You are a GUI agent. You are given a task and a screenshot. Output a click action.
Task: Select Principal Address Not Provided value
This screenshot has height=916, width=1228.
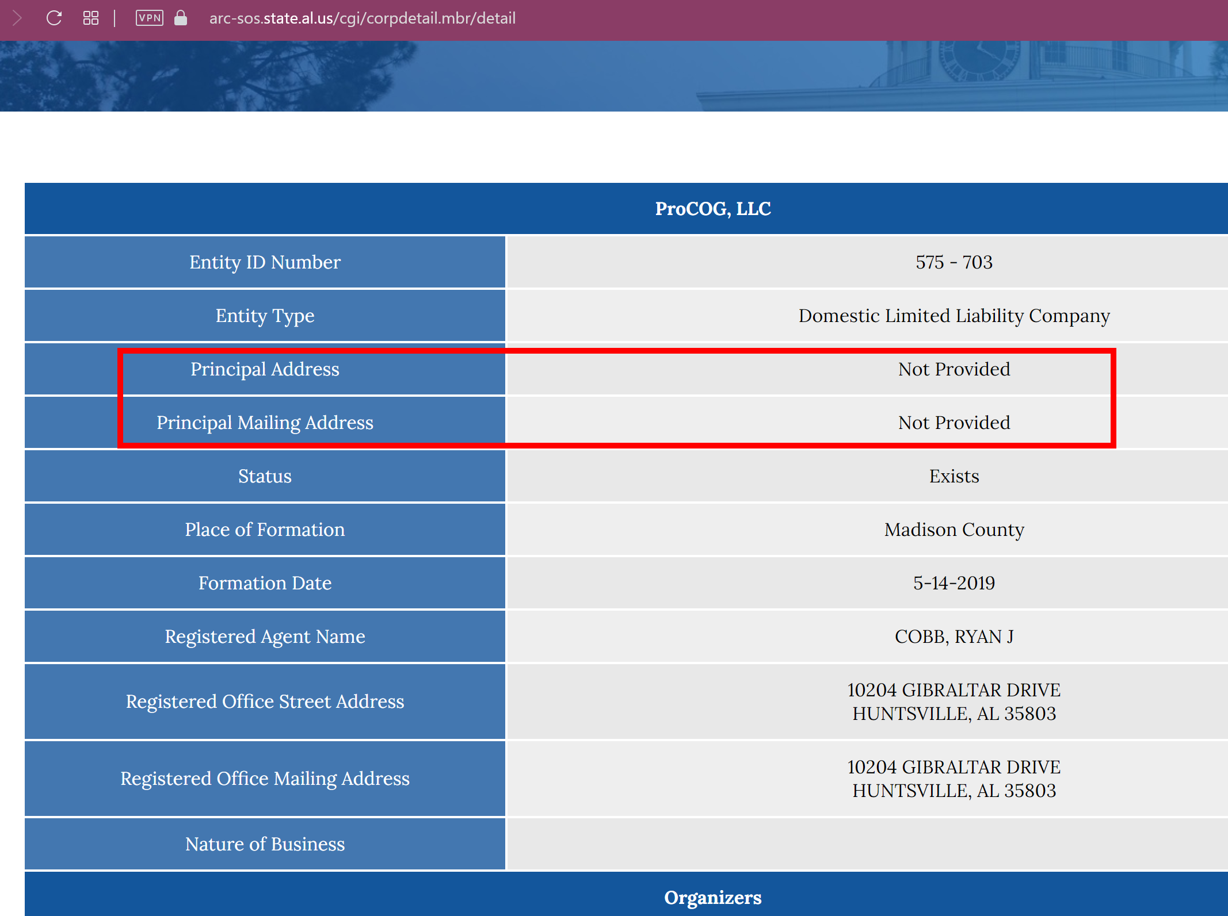pos(954,369)
